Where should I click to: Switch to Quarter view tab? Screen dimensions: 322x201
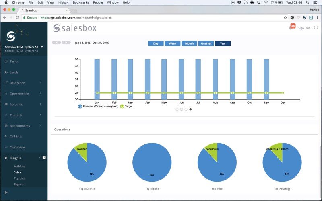click(206, 43)
